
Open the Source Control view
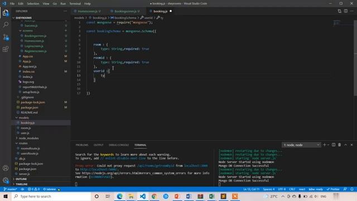[6, 37]
